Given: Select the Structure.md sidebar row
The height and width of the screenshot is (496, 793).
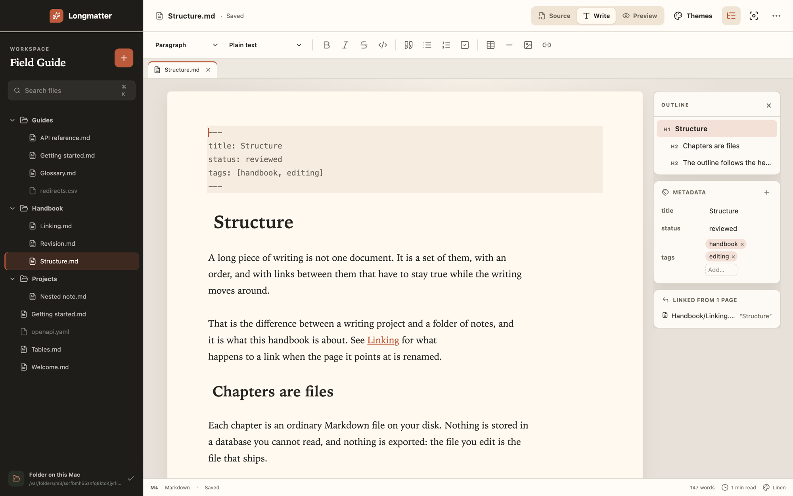Looking at the screenshot, I should [71, 261].
